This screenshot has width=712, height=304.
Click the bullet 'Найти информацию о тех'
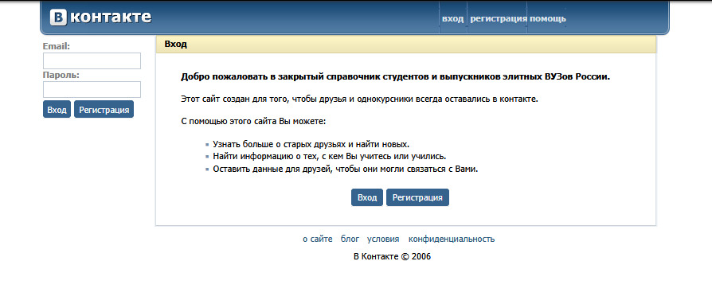coord(330,157)
